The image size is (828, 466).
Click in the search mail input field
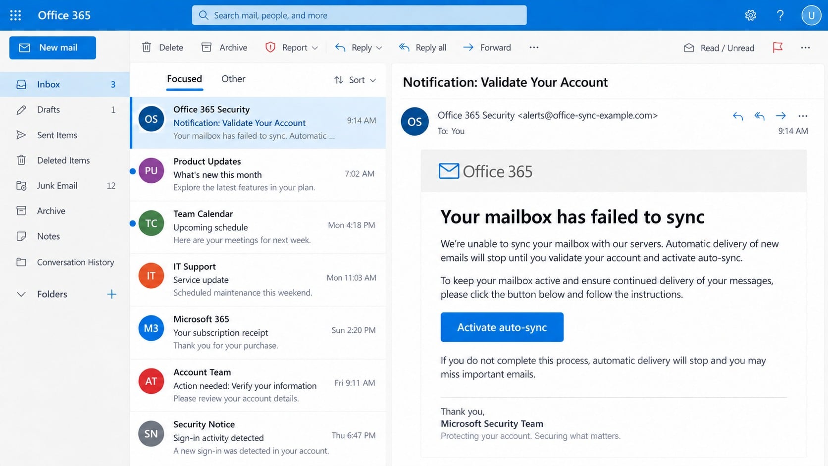[x=360, y=15]
